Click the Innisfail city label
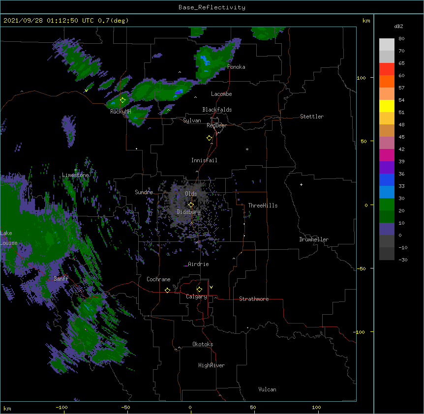The height and width of the screenshot is (414, 424). click(x=204, y=160)
